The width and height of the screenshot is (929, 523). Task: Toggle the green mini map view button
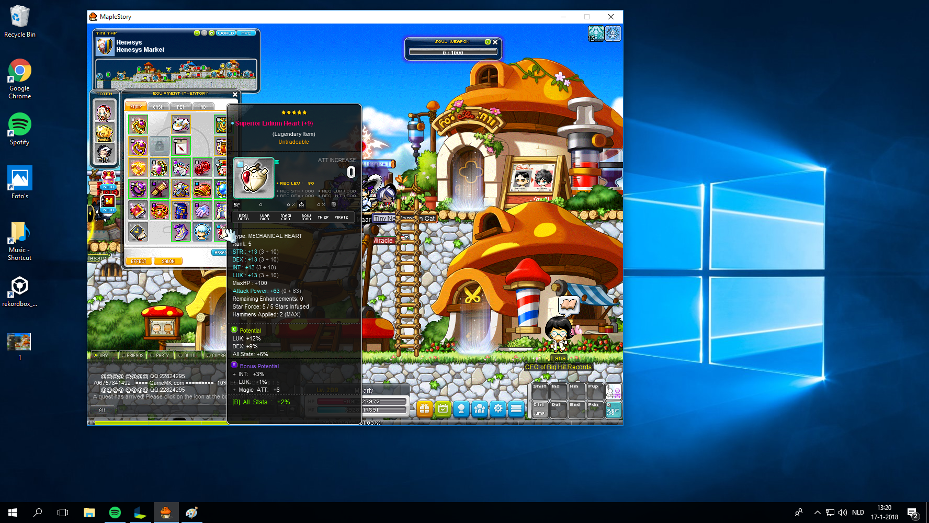click(211, 33)
